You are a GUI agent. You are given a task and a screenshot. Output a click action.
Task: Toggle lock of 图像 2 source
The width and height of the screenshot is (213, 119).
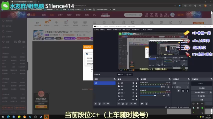136,93
